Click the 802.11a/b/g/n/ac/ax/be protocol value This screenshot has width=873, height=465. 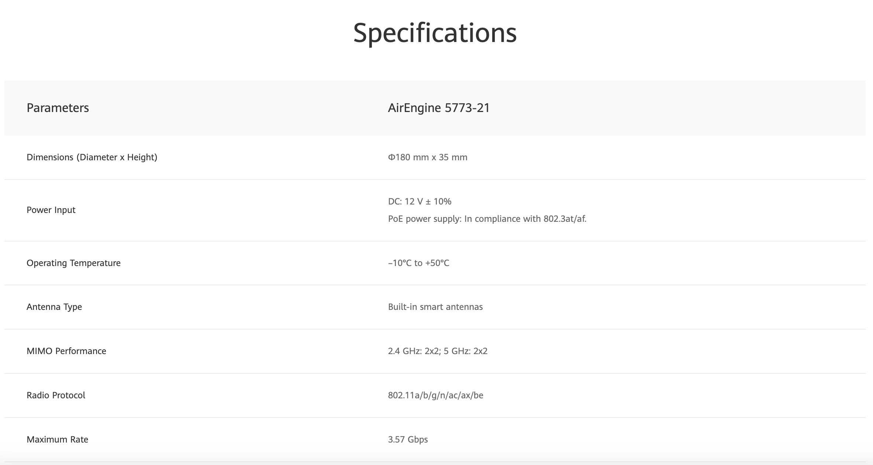435,395
